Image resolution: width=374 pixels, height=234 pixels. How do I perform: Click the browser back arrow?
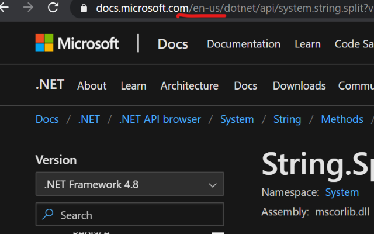coord(4,8)
